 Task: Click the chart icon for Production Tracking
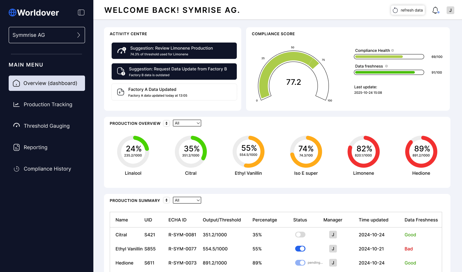tap(16, 105)
